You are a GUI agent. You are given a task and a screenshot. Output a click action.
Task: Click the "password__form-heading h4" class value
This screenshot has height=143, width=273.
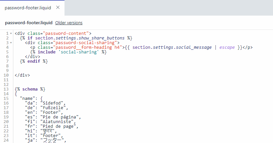(87, 47)
